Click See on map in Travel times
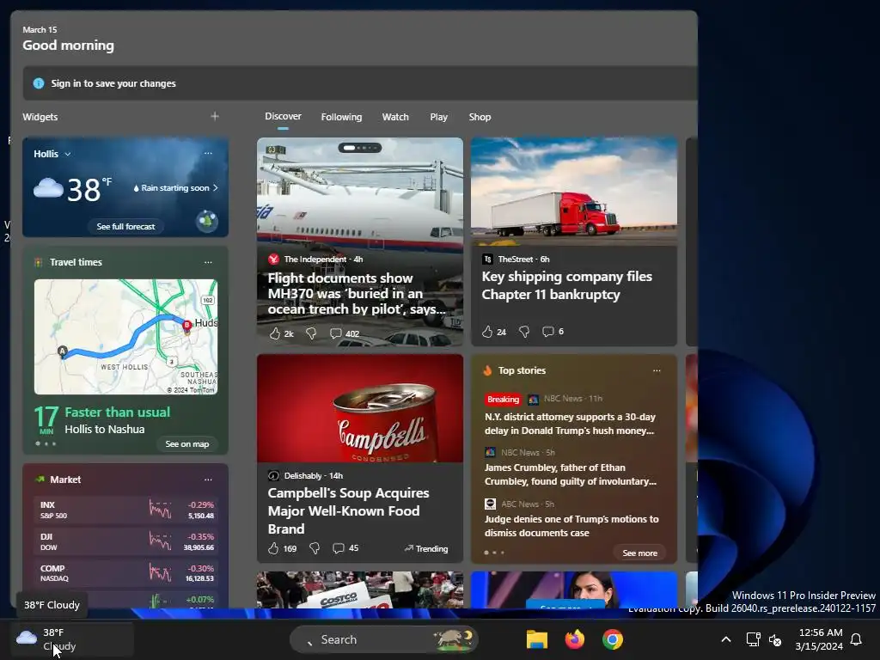The width and height of the screenshot is (880, 660). [186, 444]
